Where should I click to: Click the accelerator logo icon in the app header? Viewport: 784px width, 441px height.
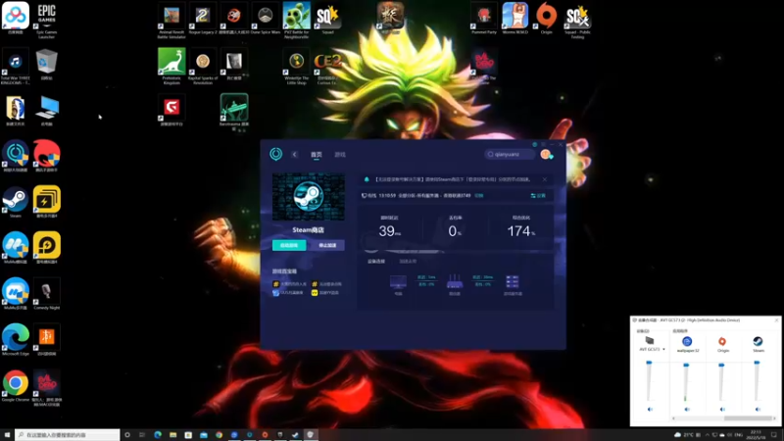coord(275,154)
